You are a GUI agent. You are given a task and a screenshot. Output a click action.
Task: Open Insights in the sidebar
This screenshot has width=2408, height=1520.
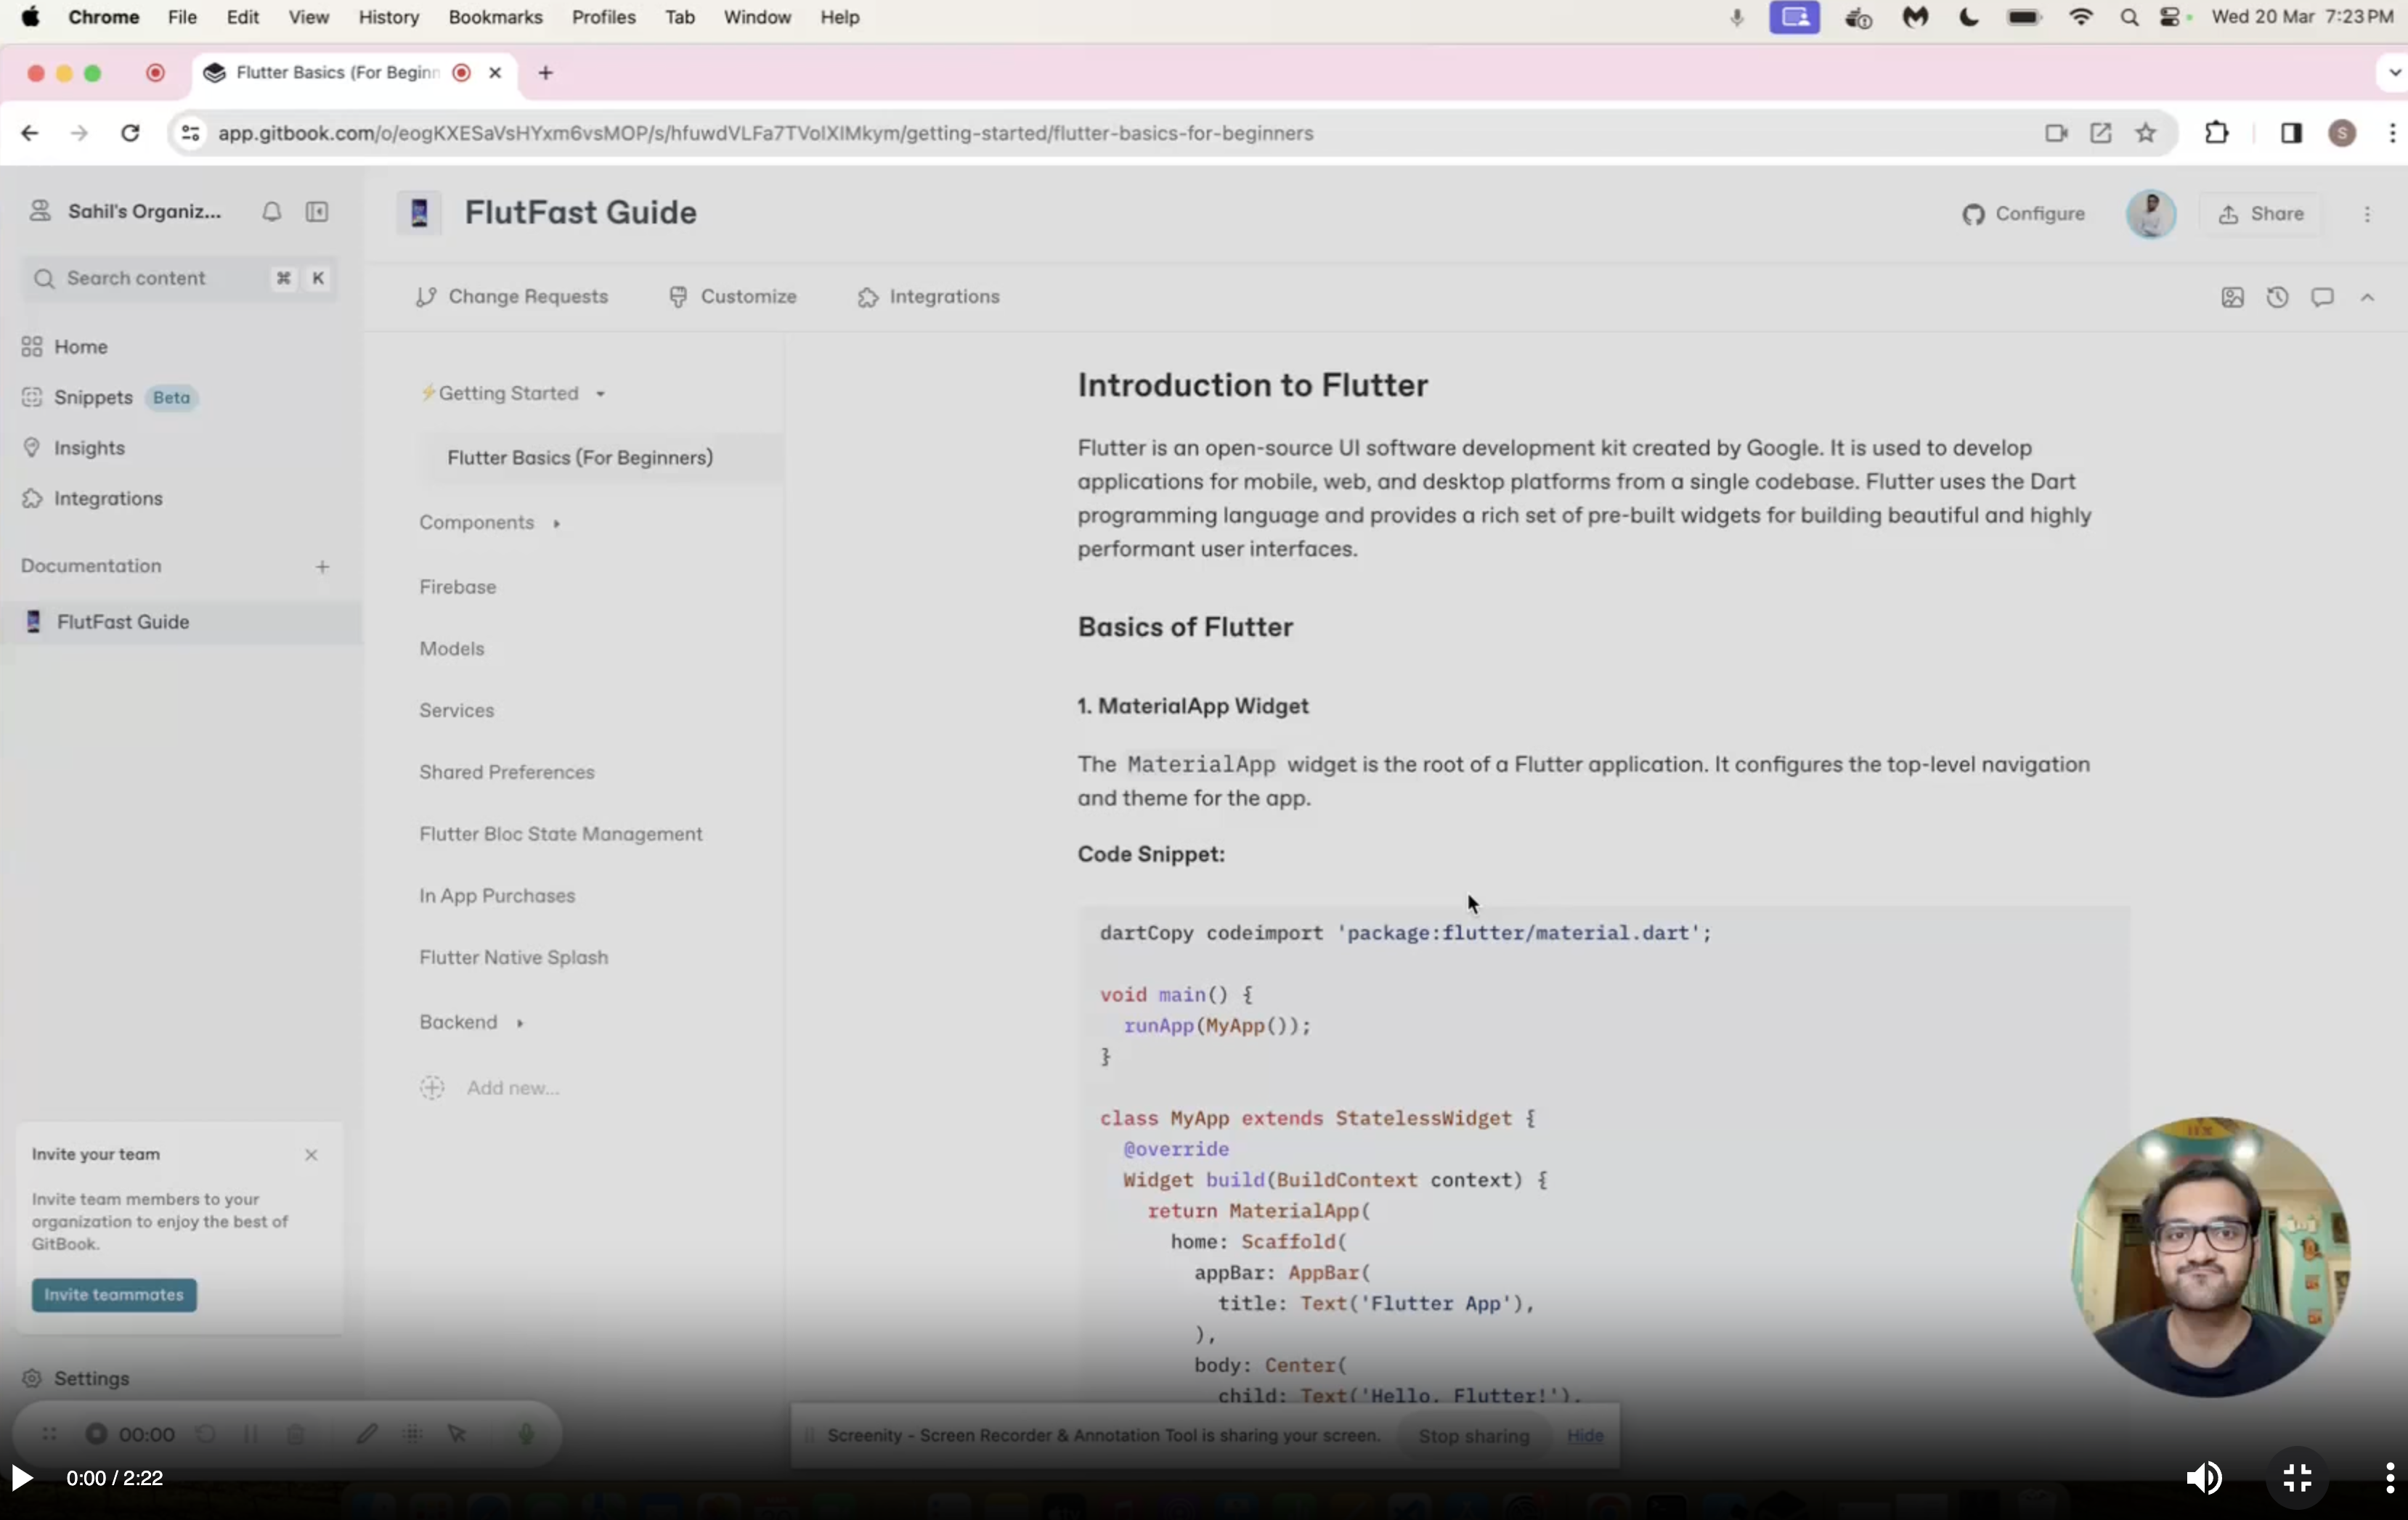74,448
